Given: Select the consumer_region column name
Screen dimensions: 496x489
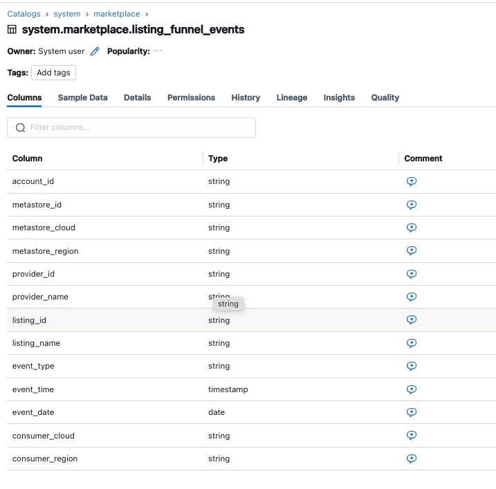Looking at the screenshot, I should coord(45,459).
